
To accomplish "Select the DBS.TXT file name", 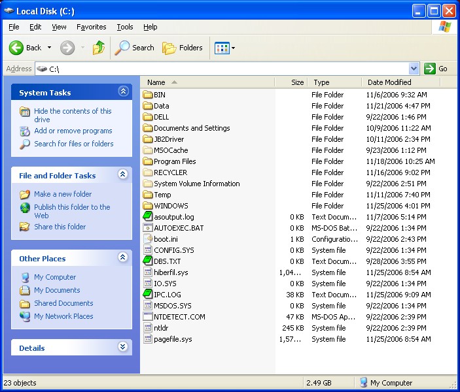I will [168, 261].
